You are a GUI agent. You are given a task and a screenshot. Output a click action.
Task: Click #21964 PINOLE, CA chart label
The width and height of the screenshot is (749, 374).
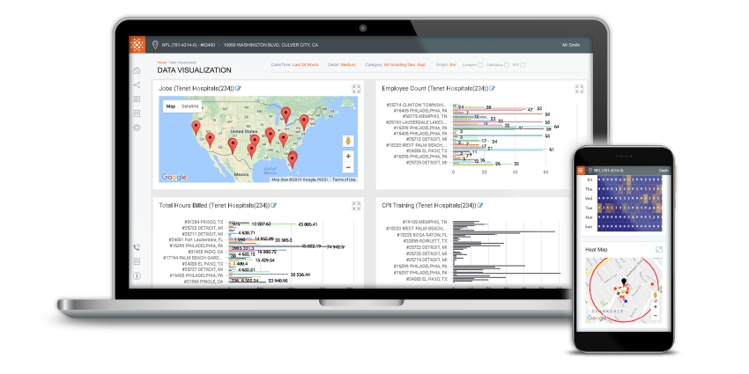(x=203, y=282)
